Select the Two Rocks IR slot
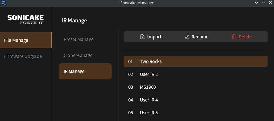 tap(195, 61)
